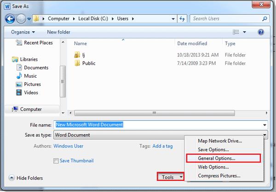The height and width of the screenshot is (192, 276).
Task: Expand the arrow after Users breadcrumb
Action: click(x=133, y=19)
